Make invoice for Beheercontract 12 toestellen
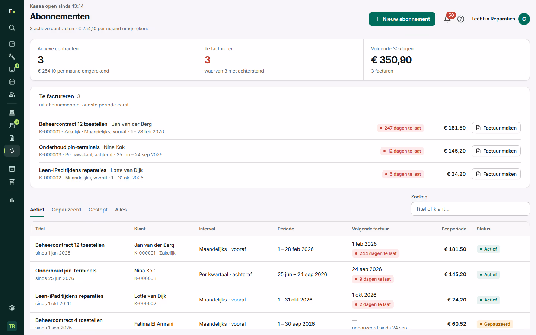 (x=496, y=128)
